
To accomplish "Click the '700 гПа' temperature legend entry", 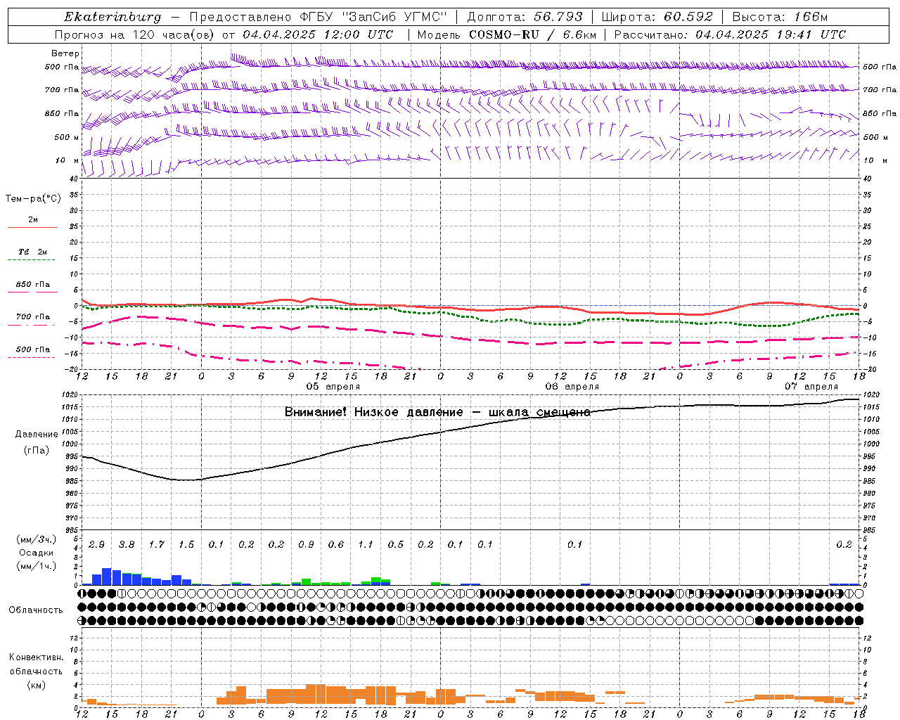I will 32,319.
